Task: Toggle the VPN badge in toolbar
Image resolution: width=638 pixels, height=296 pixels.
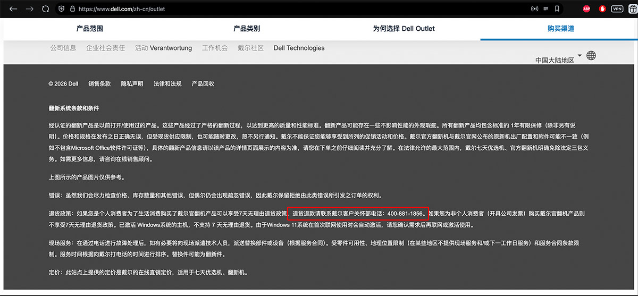Action: (x=617, y=9)
